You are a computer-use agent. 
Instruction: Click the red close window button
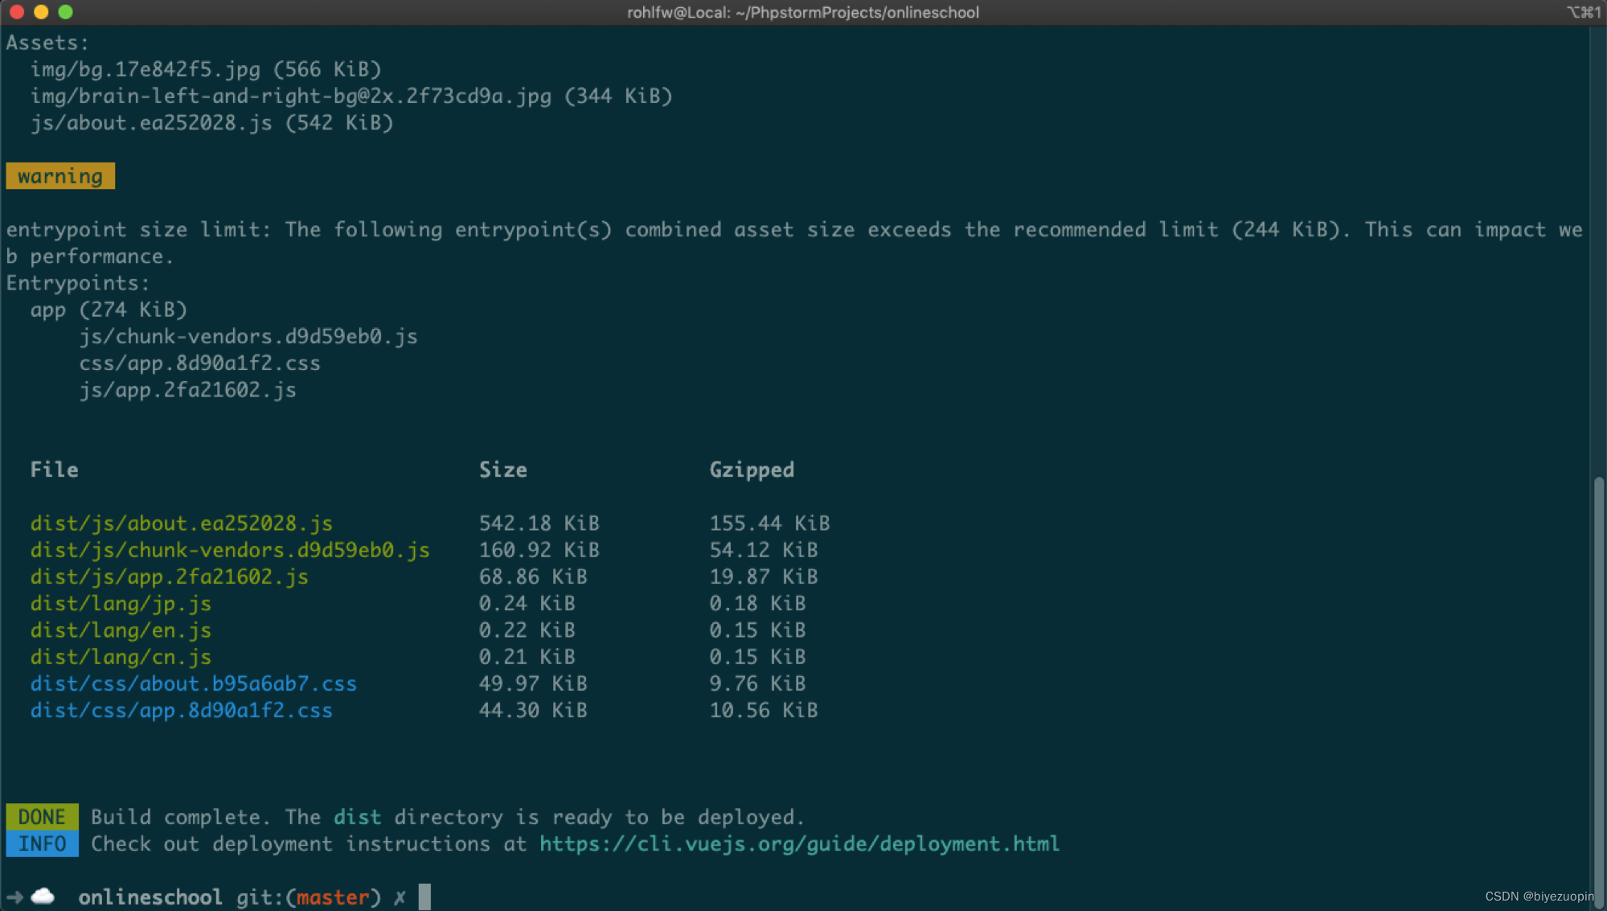tap(17, 12)
